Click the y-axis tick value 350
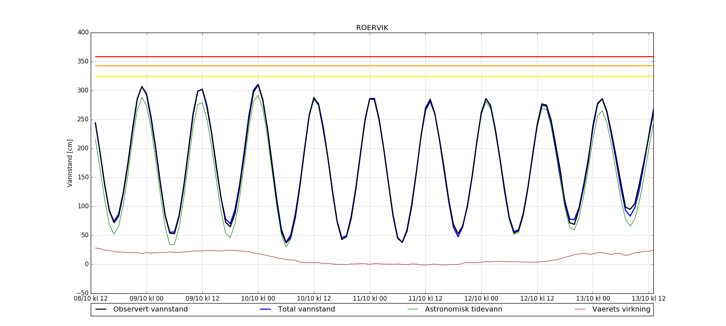 (83, 62)
